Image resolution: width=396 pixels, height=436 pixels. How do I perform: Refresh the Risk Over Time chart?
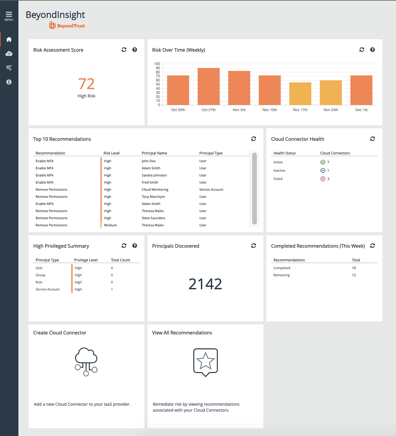click(362, 50)
